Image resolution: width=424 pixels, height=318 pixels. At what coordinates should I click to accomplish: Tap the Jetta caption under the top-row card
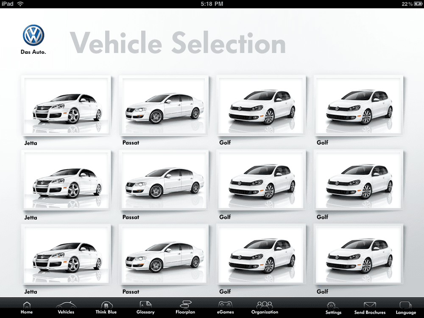pos(31,143)
